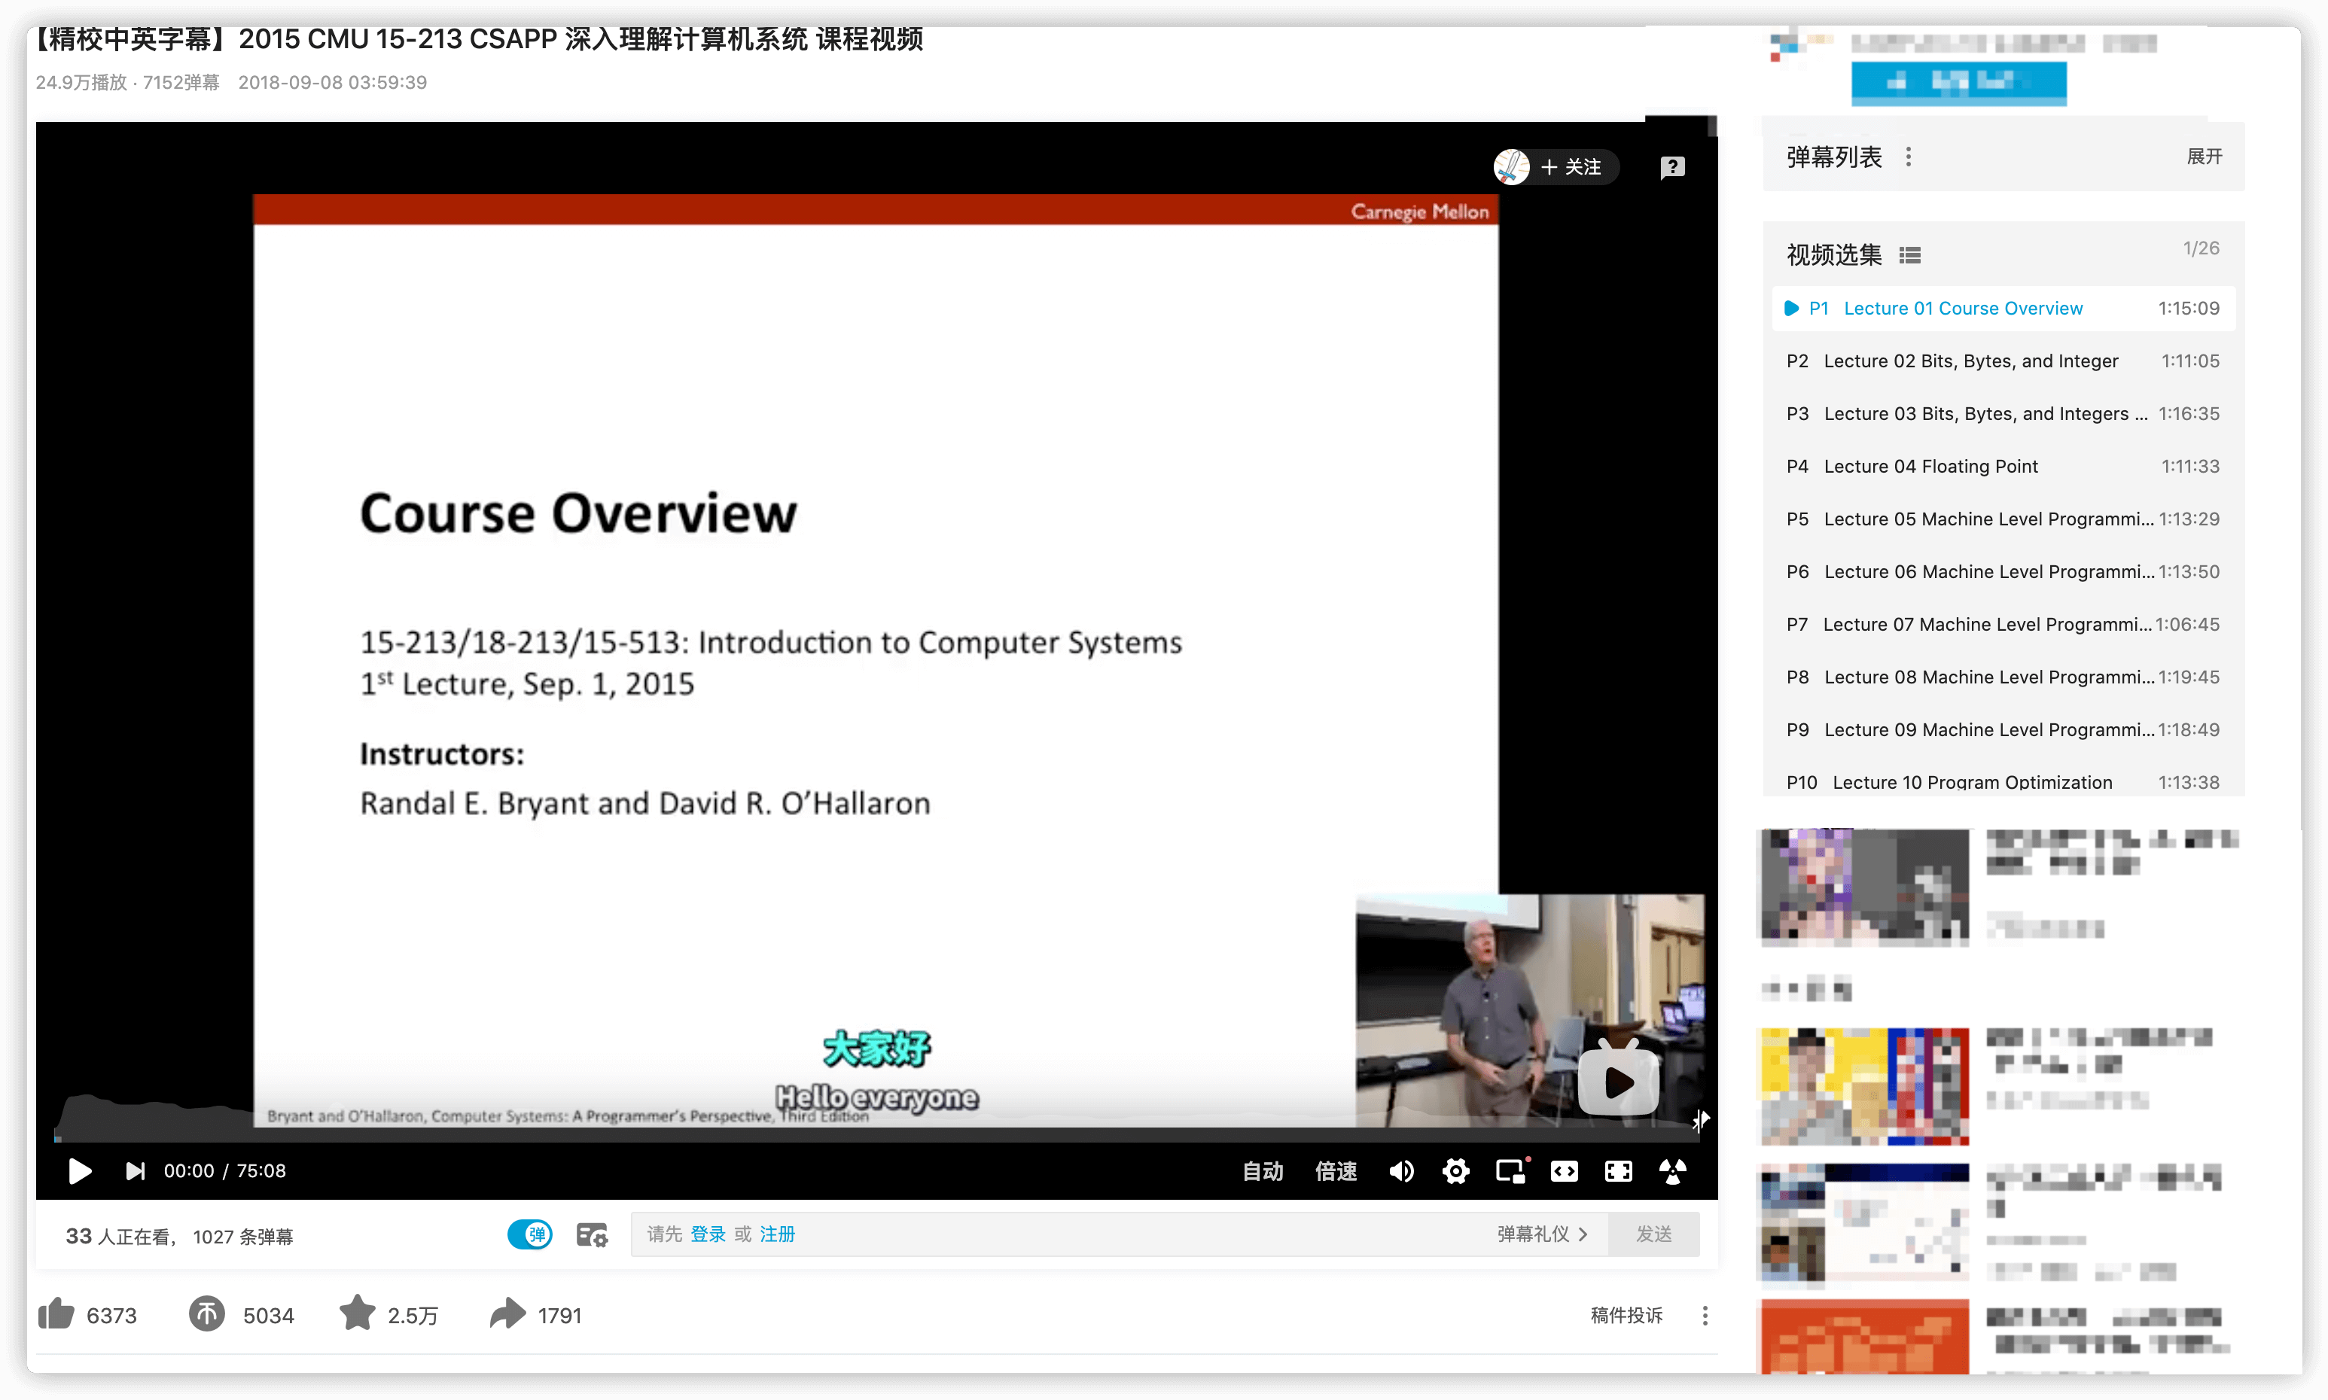This screenshot has height=1400, width=2328.
Task: Toggle the danmaku 弹 switch off
Action: pos(529,1235)
